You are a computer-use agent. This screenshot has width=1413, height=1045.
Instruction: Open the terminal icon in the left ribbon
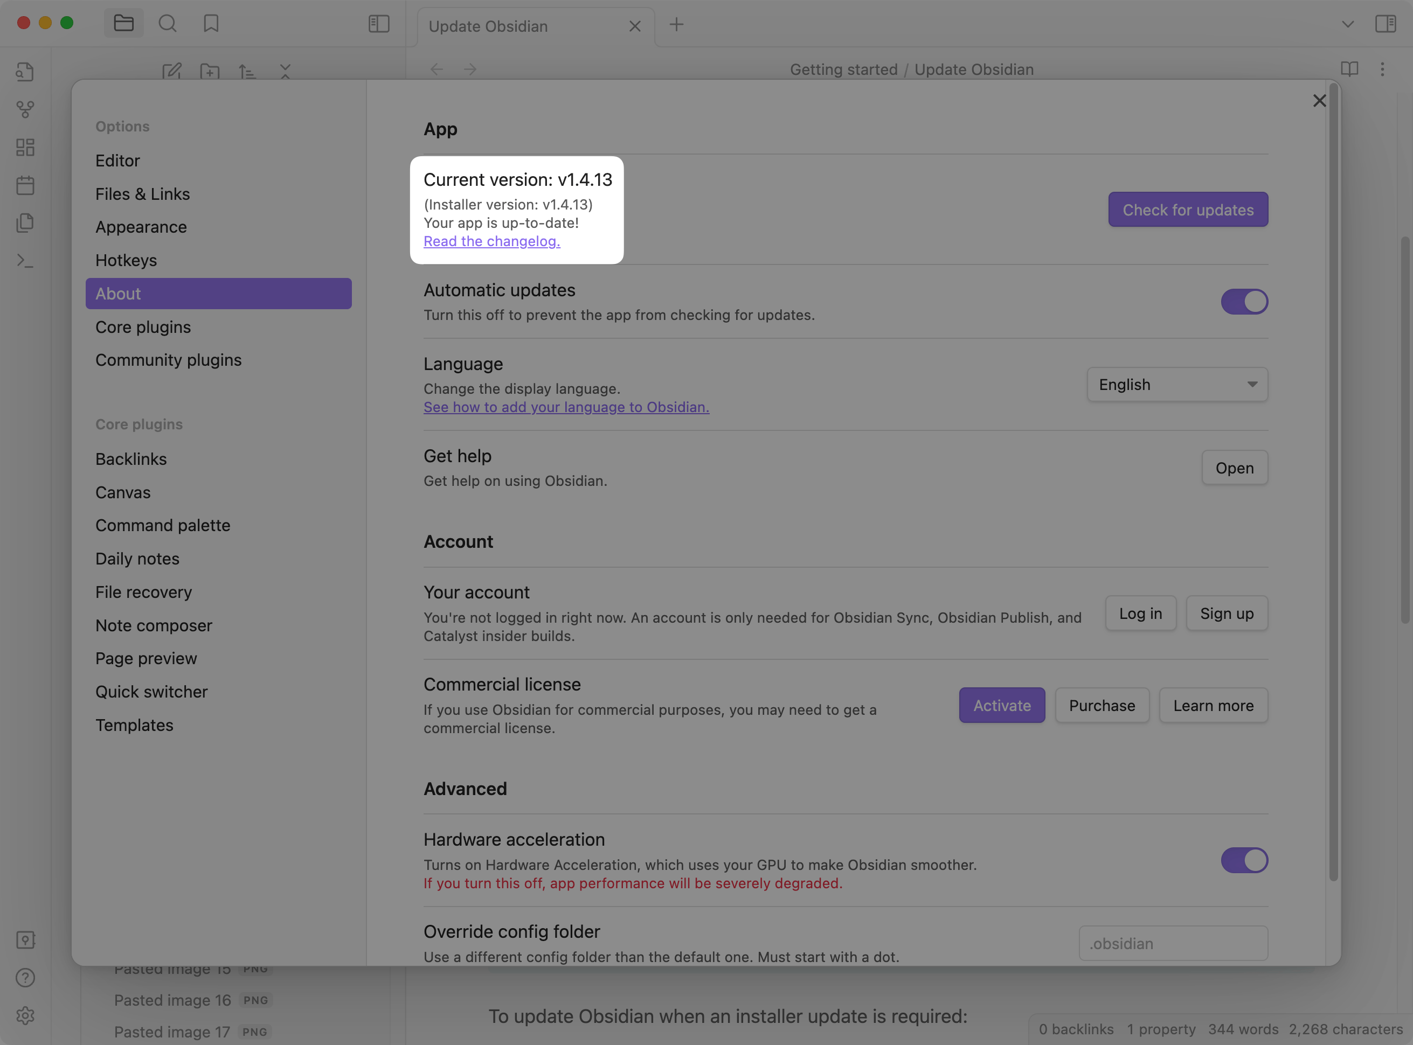pyautogui.click(x=25, y=260)
